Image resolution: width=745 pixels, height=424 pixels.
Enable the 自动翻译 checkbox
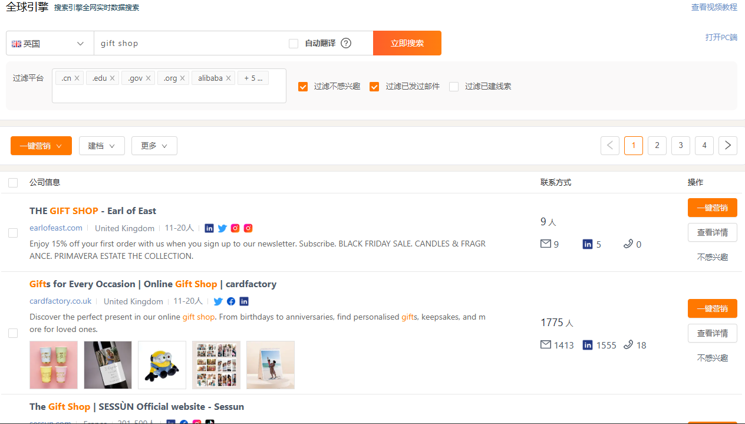294,44
